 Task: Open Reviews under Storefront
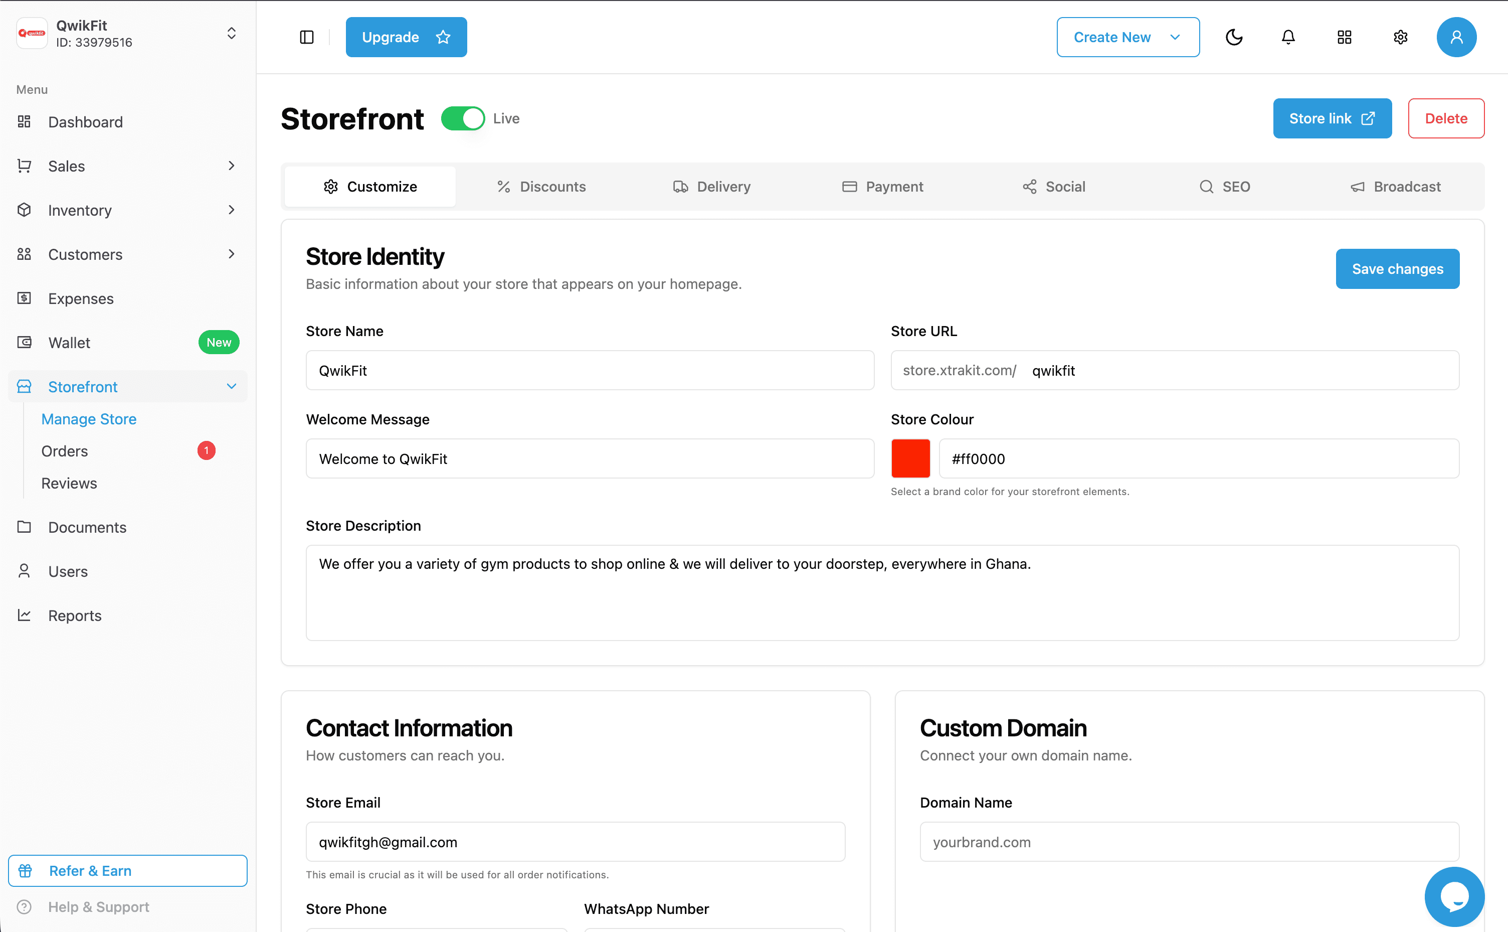(69, 483)
